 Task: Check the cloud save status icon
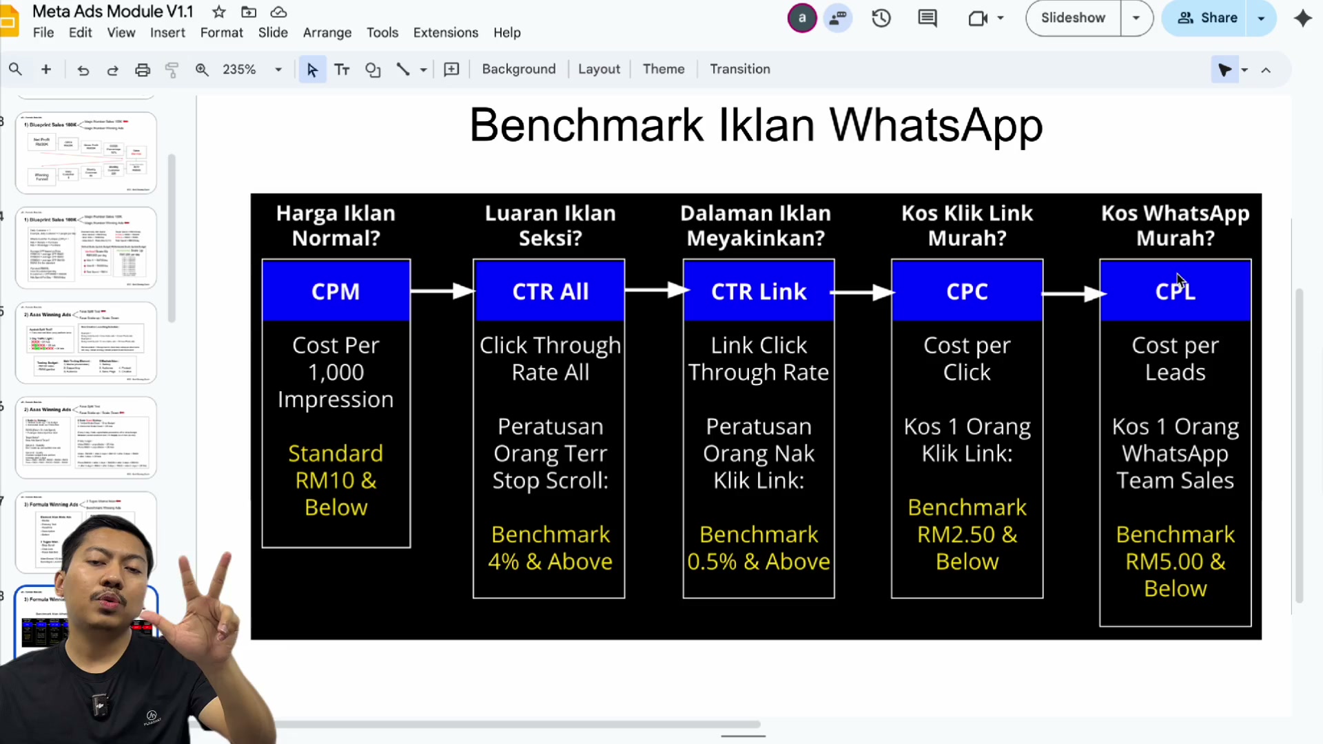pyautogui.click(x=278, y=12)
